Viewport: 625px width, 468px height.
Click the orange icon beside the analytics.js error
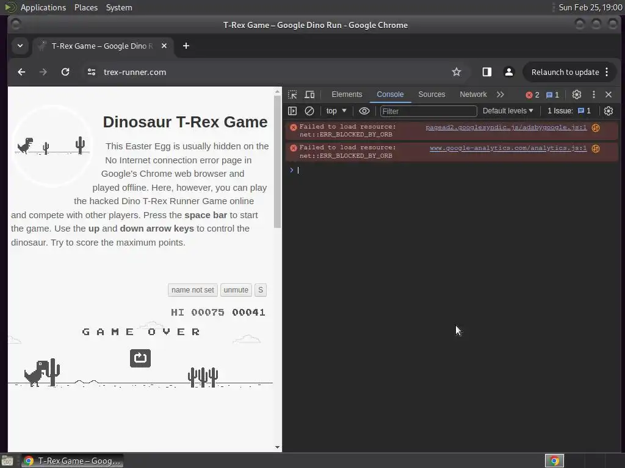point(596,149)
